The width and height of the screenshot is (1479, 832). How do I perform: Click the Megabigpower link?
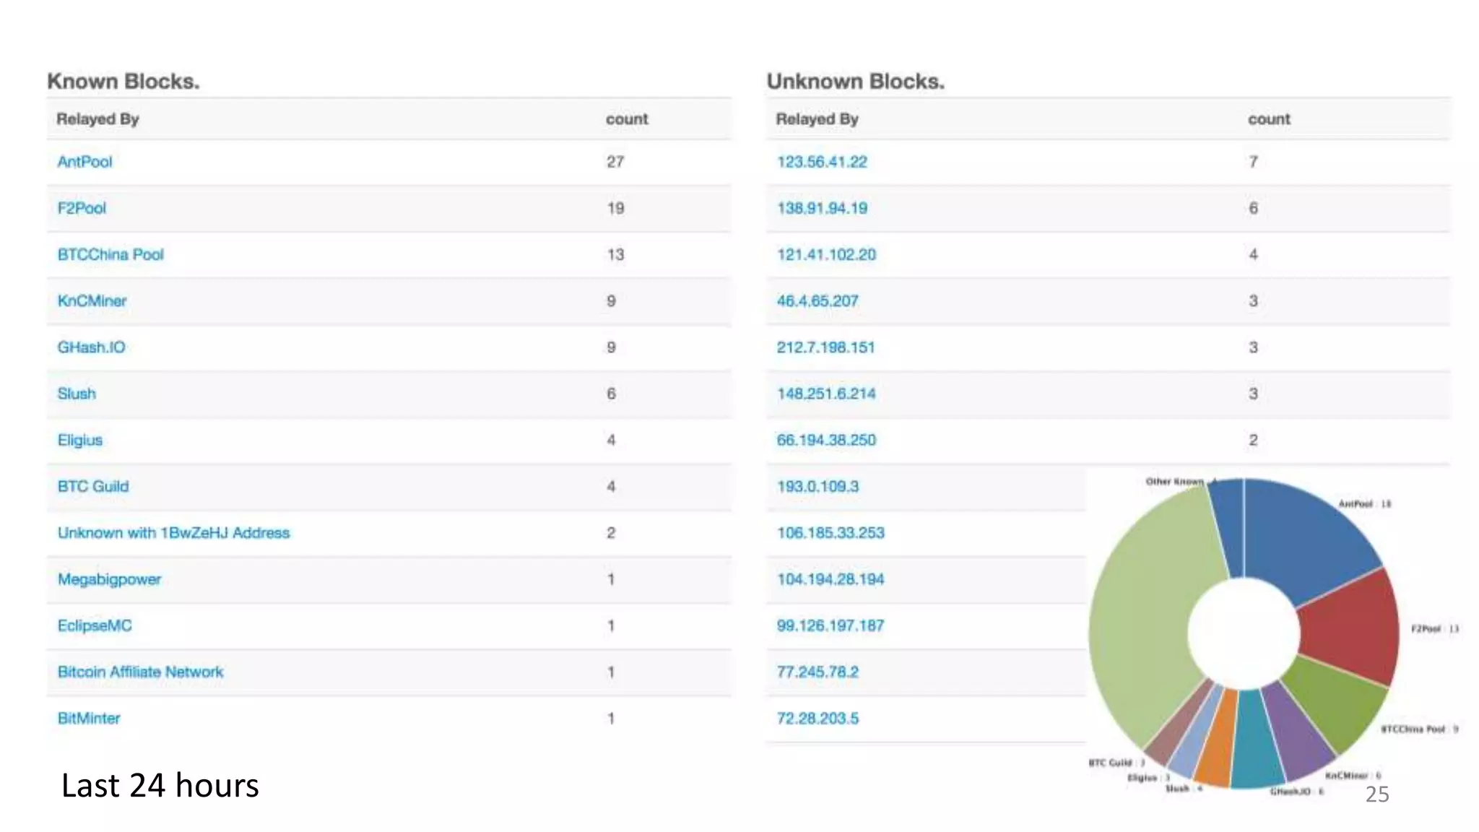click(109, 579)
